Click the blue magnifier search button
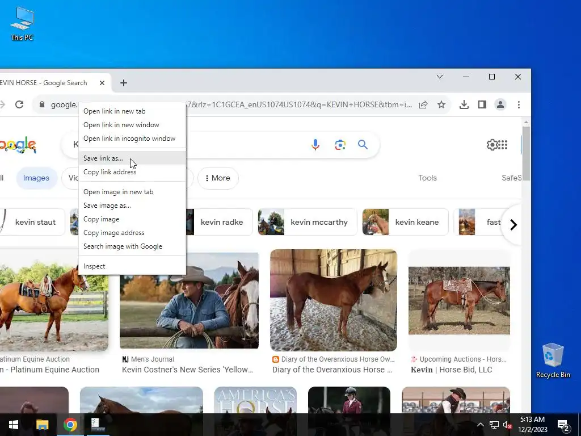This screenshot has height=436, width=581. pos(363,145)
